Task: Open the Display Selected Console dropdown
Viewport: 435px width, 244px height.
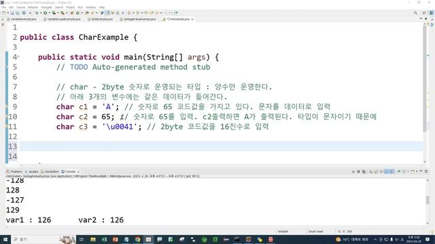Action: [408, 171]
